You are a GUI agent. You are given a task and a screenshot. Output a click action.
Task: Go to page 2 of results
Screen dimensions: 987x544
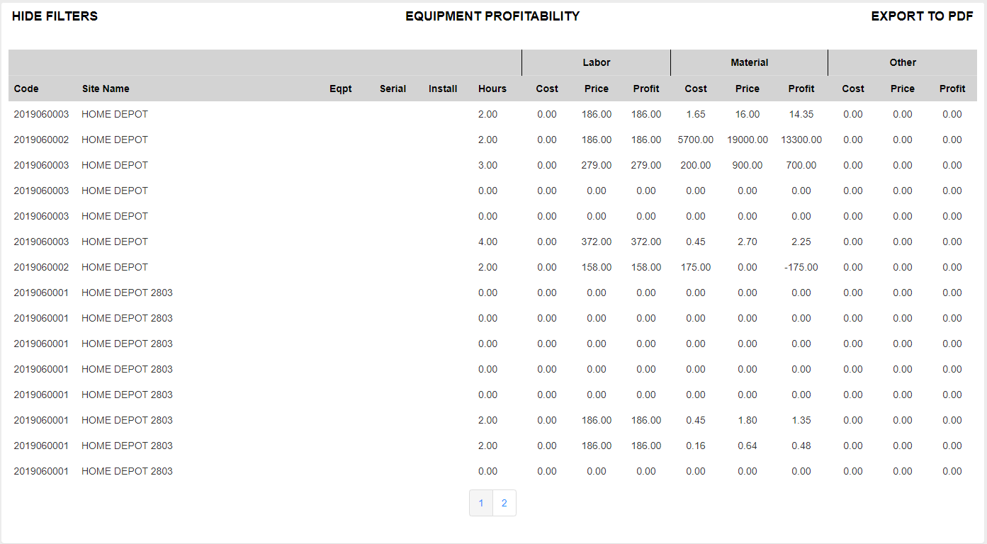504,503
